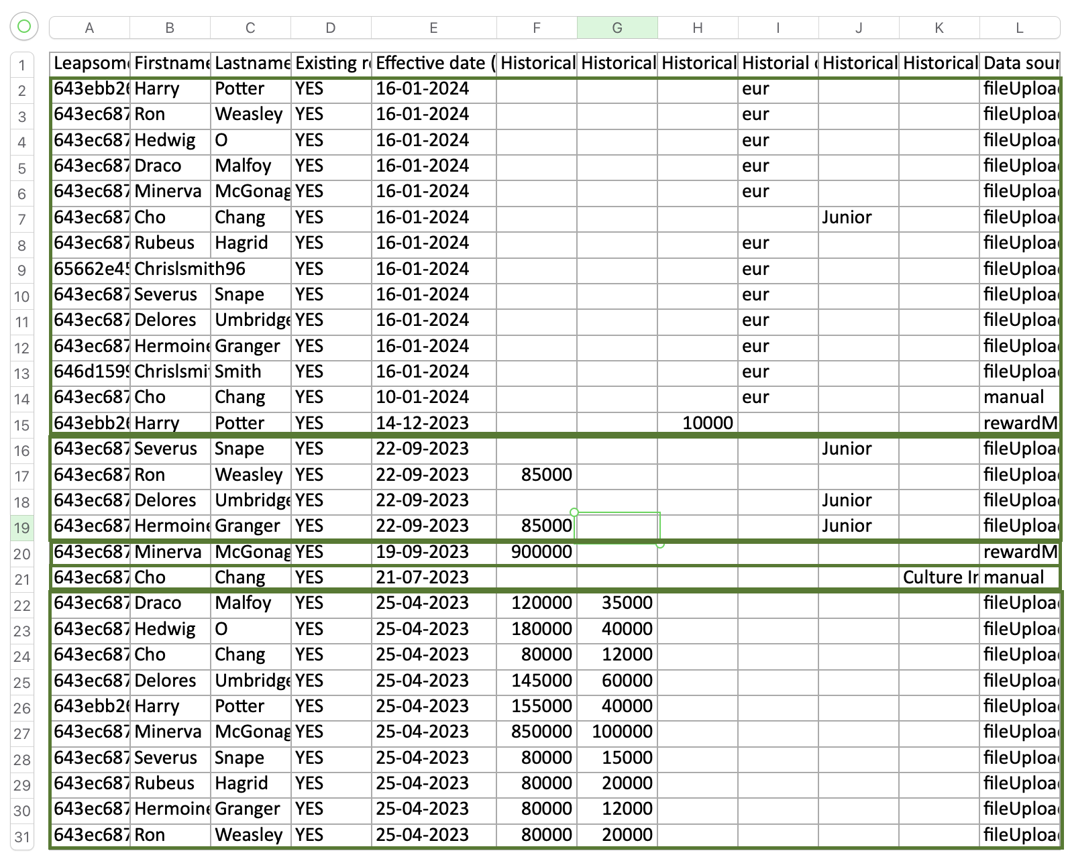Select the column L header
The height and width of the screenshot is (857, 1068).
click(1019, 28)
